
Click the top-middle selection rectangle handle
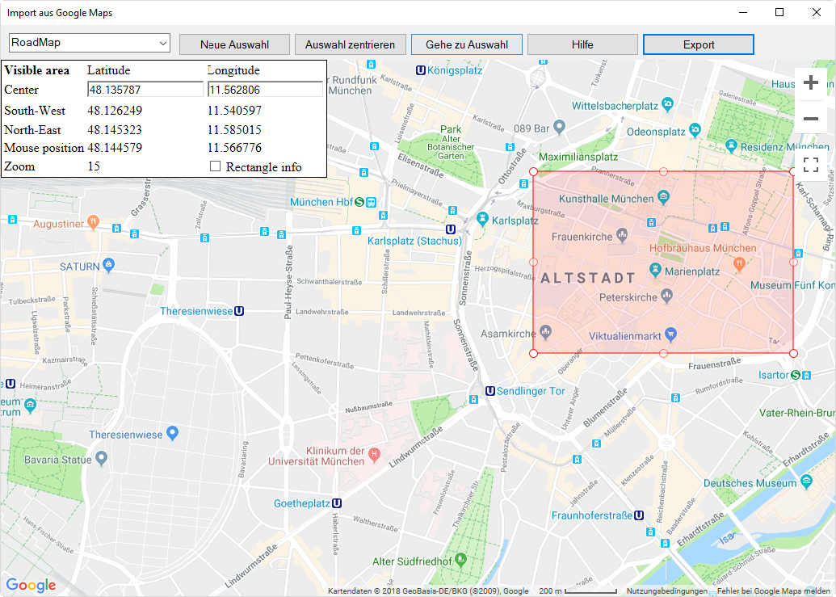pos(663,171)
